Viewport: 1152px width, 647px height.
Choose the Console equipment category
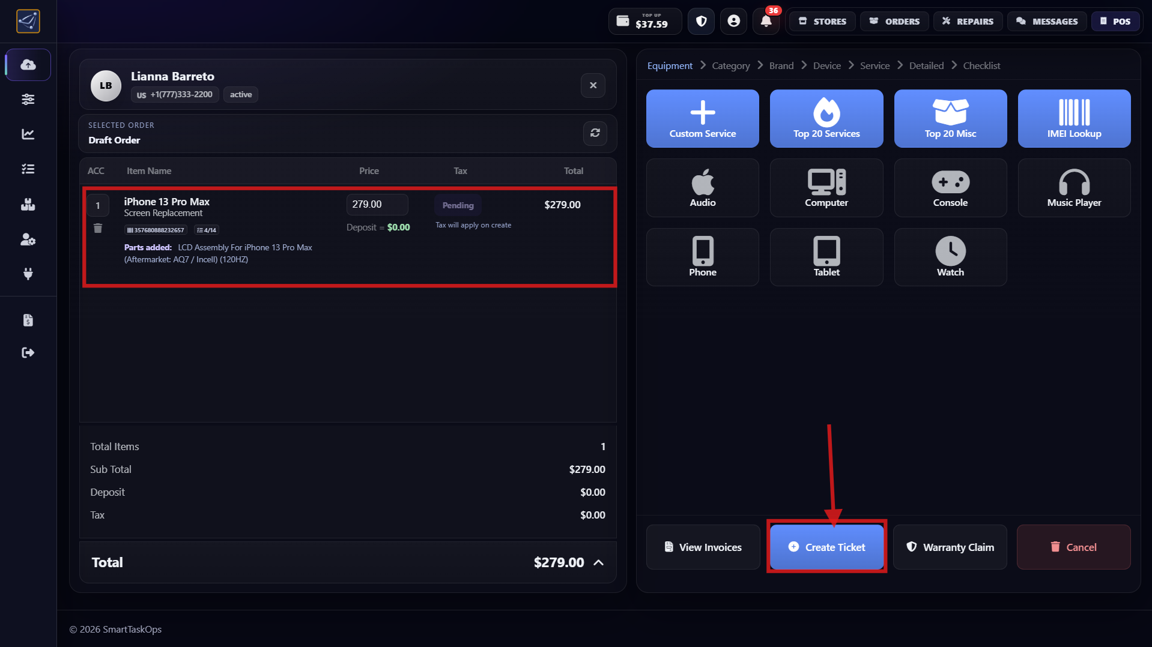tap(951, 188)
